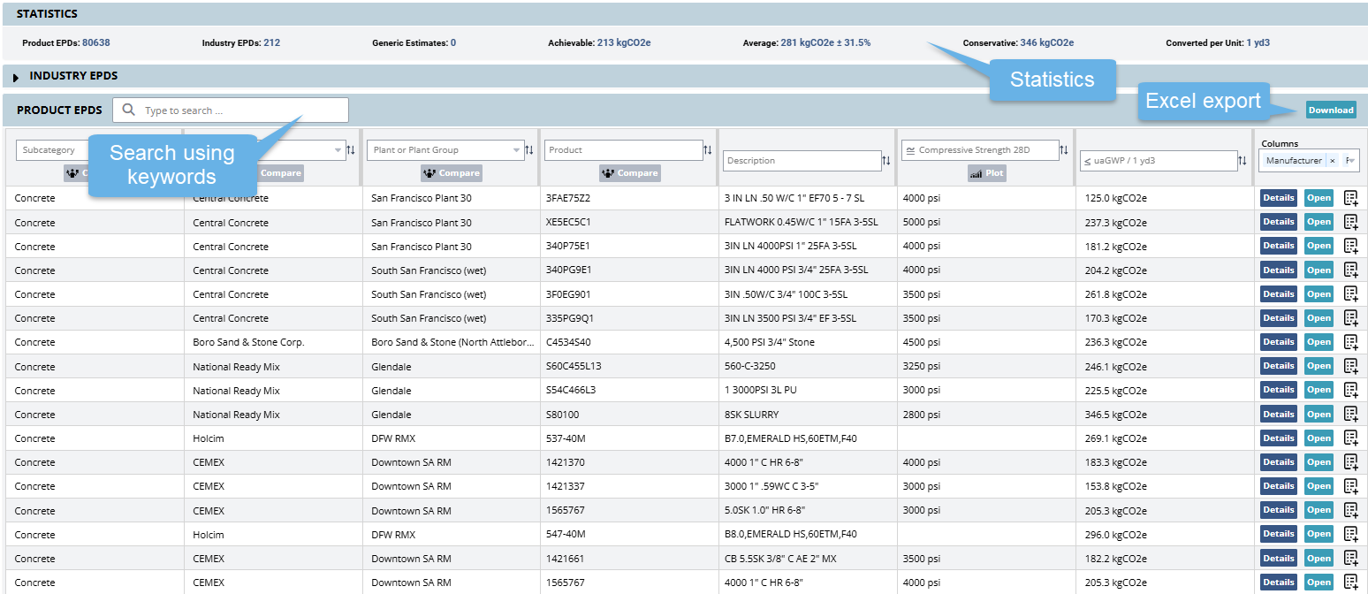The image size is (1368, 594).
Task: Sort by Compressive Strength 28D
Action: click(1064, 150)
